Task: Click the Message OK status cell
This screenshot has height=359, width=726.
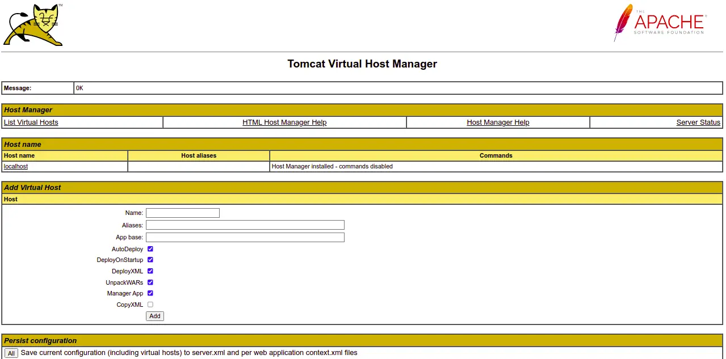Action: (397, 88)
